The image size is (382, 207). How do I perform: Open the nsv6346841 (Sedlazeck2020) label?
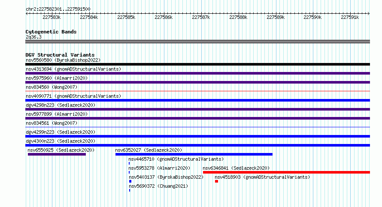pos(236,168)
